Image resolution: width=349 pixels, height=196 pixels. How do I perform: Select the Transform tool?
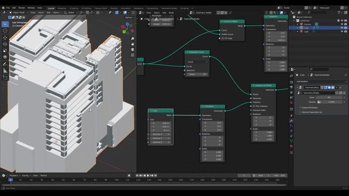coord(5,57)
